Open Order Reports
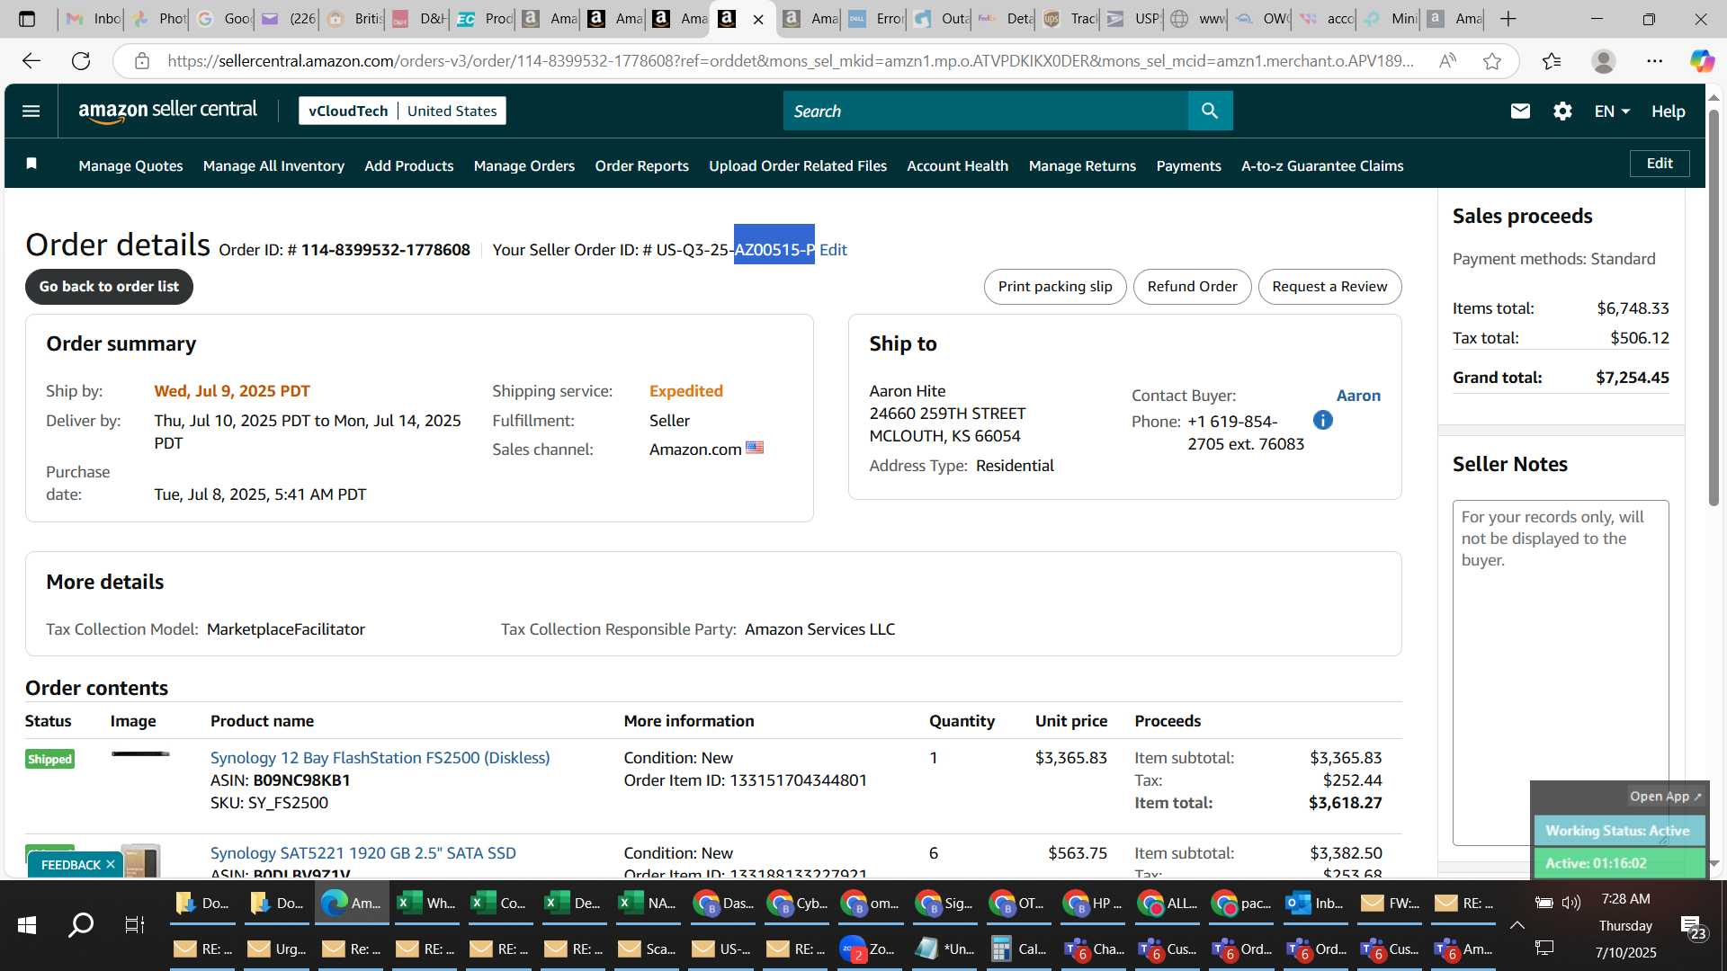The height and width of the screenshot is (971, 1727). [x=642, y=165]
